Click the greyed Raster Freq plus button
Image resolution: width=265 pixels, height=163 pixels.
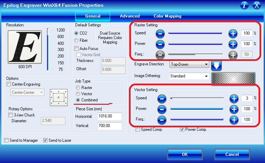[233, 55]
